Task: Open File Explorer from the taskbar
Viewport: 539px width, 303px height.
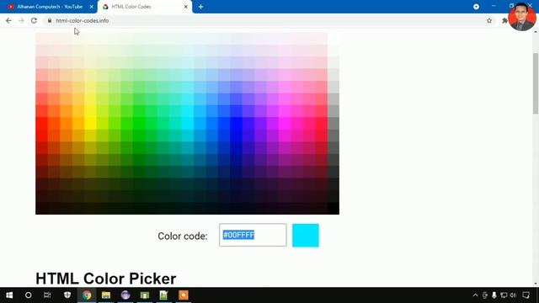Action: tap(106, 295)
